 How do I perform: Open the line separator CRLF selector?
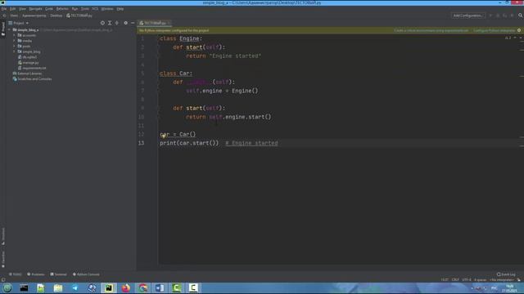pyautogui.click(x=455, y=280)
